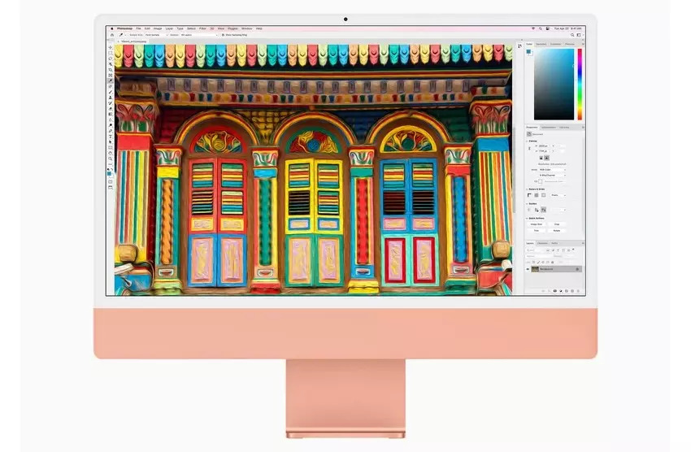
Task: Select the Crop tool in the toolbar
Action: click(111, 70)
